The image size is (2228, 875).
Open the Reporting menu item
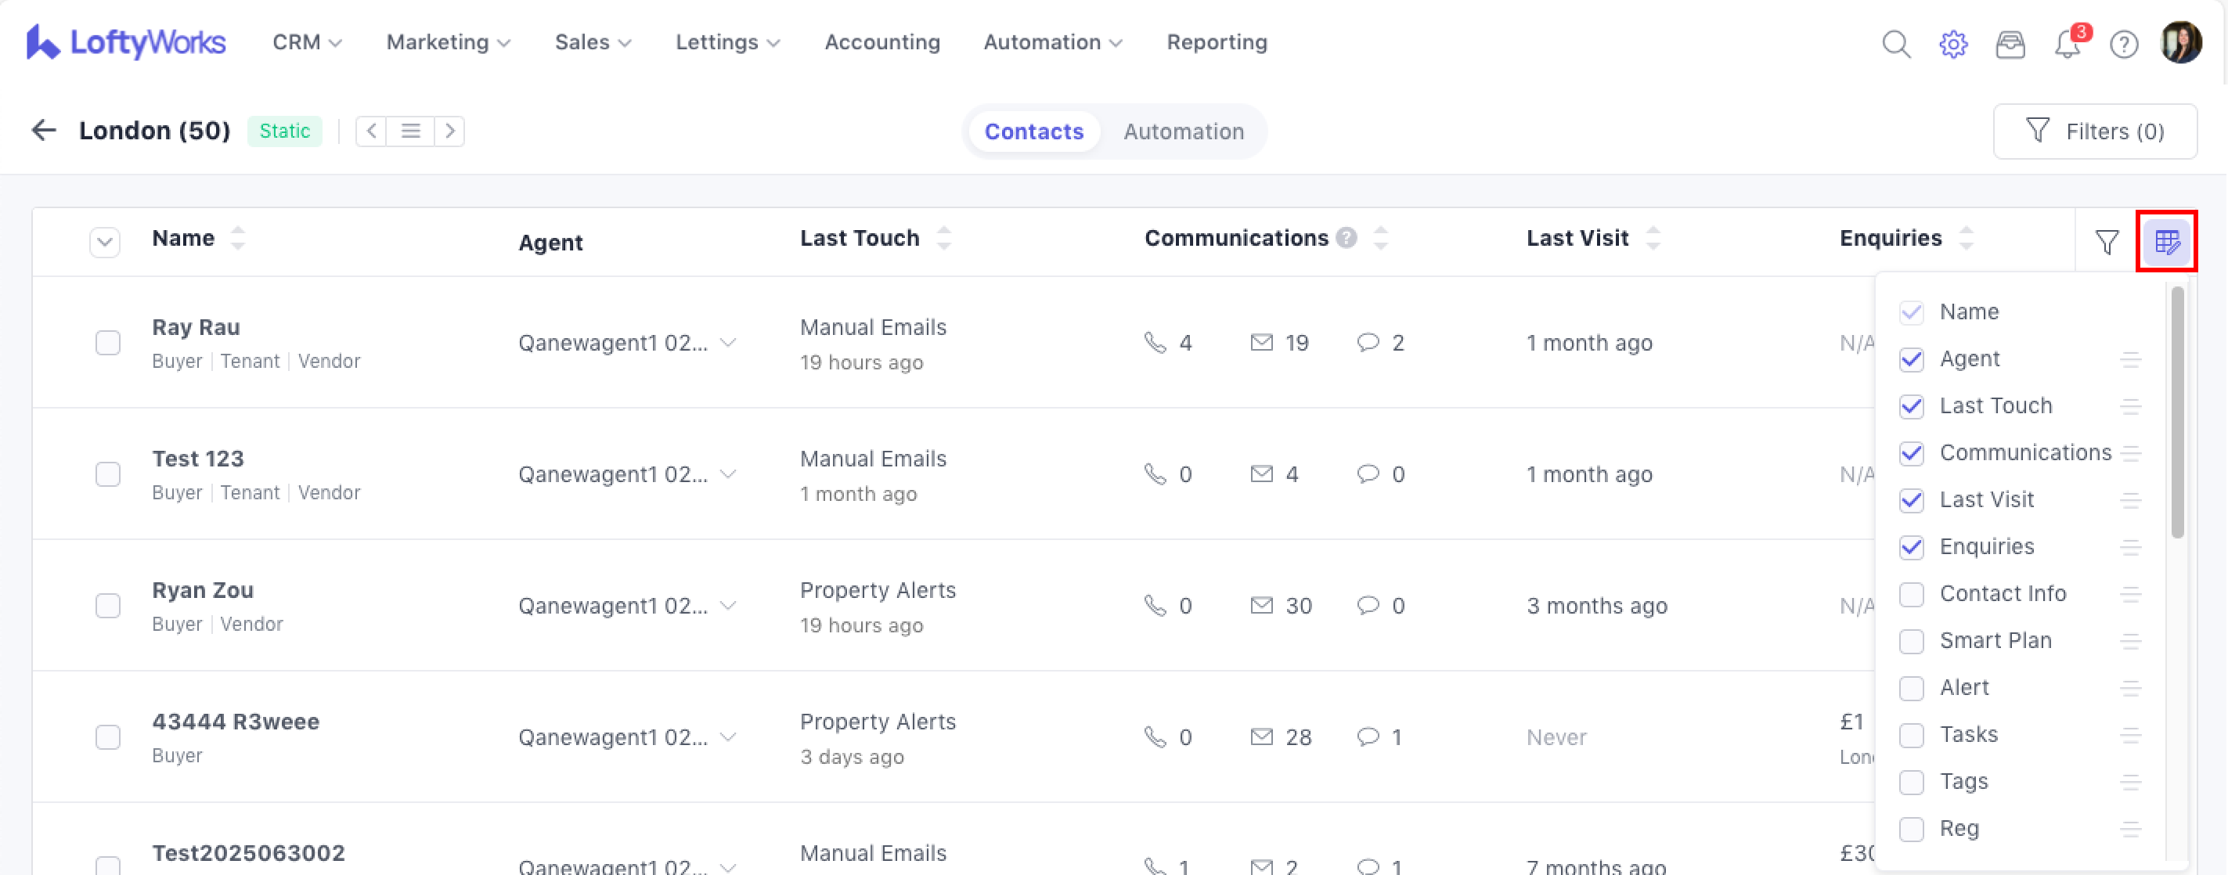pos(1216,42)
